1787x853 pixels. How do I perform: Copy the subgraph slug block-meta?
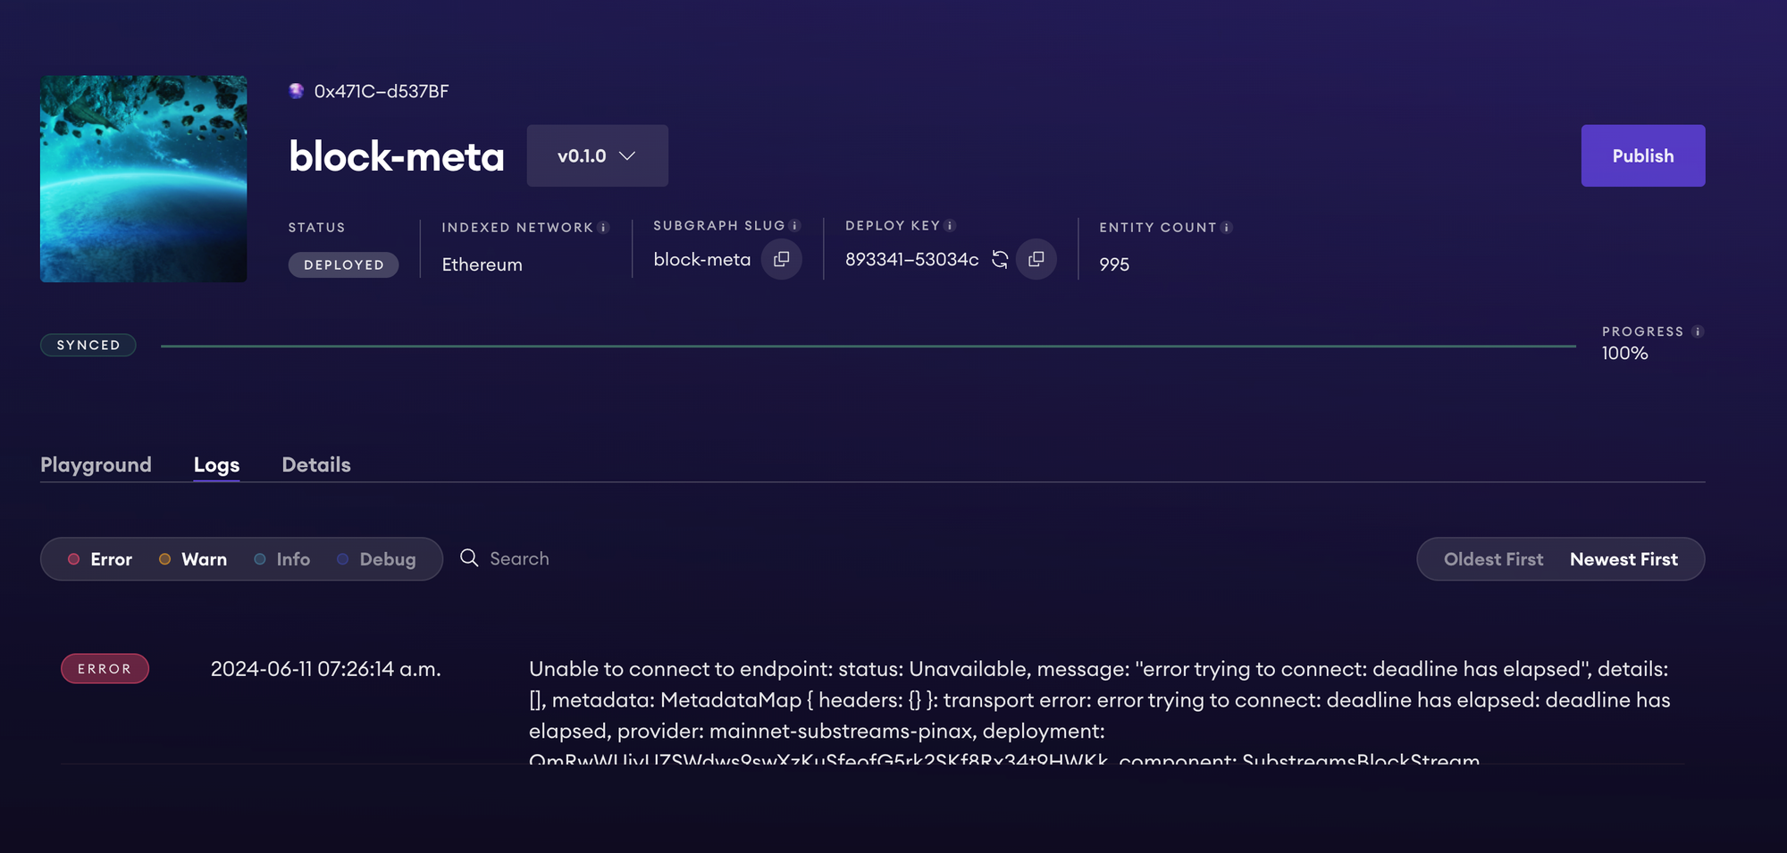click(x=781, y=259)
